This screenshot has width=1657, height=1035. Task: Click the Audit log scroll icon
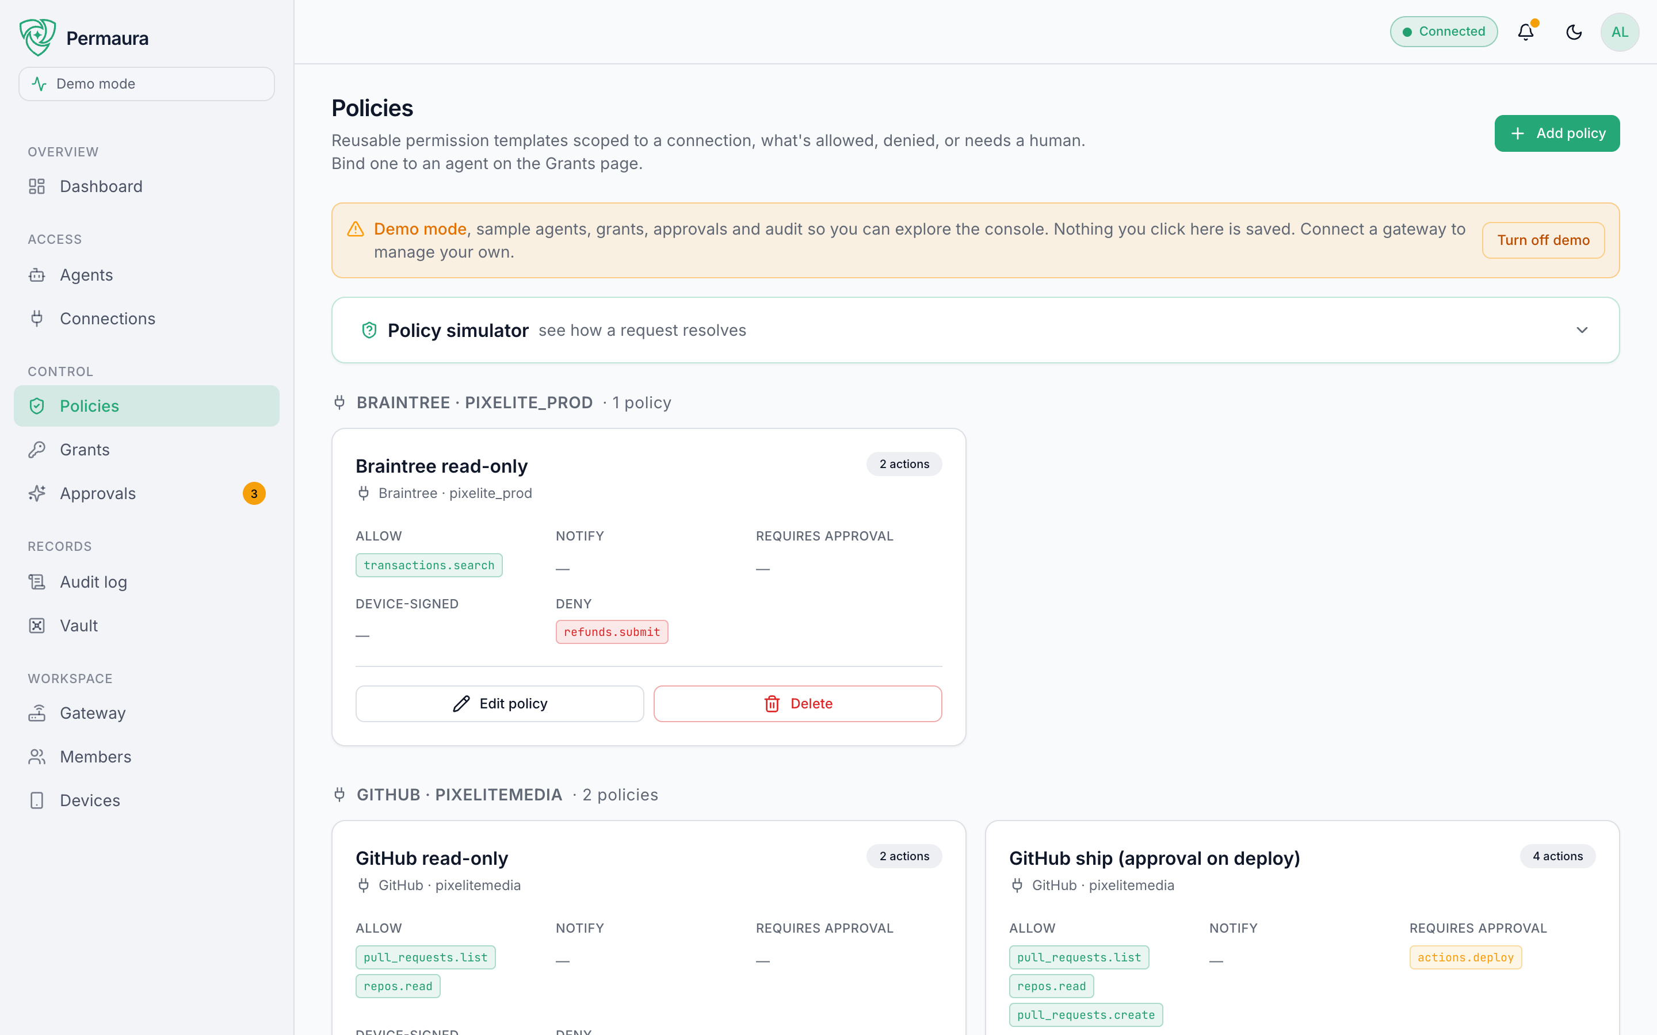[37, 582]
